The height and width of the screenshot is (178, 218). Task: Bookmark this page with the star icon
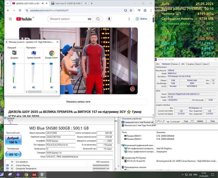click(x=131, y=10)
